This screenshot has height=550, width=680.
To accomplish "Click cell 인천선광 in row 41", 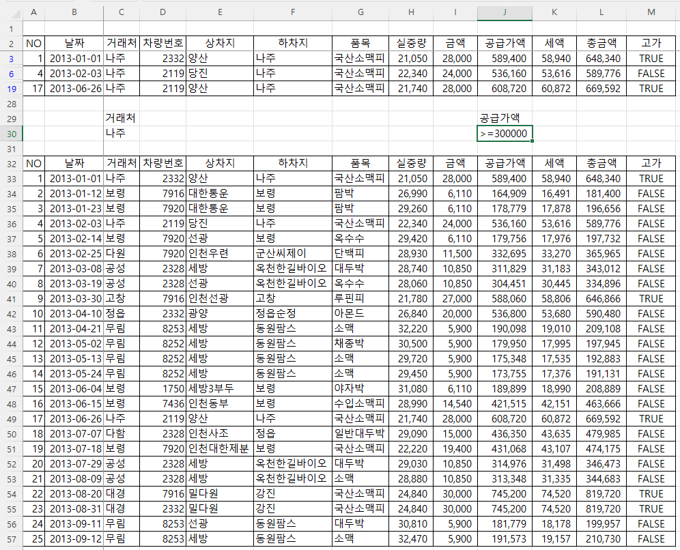I will 220,299.
